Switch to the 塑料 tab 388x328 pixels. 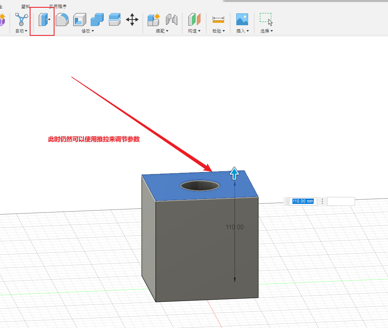[26, 7]
